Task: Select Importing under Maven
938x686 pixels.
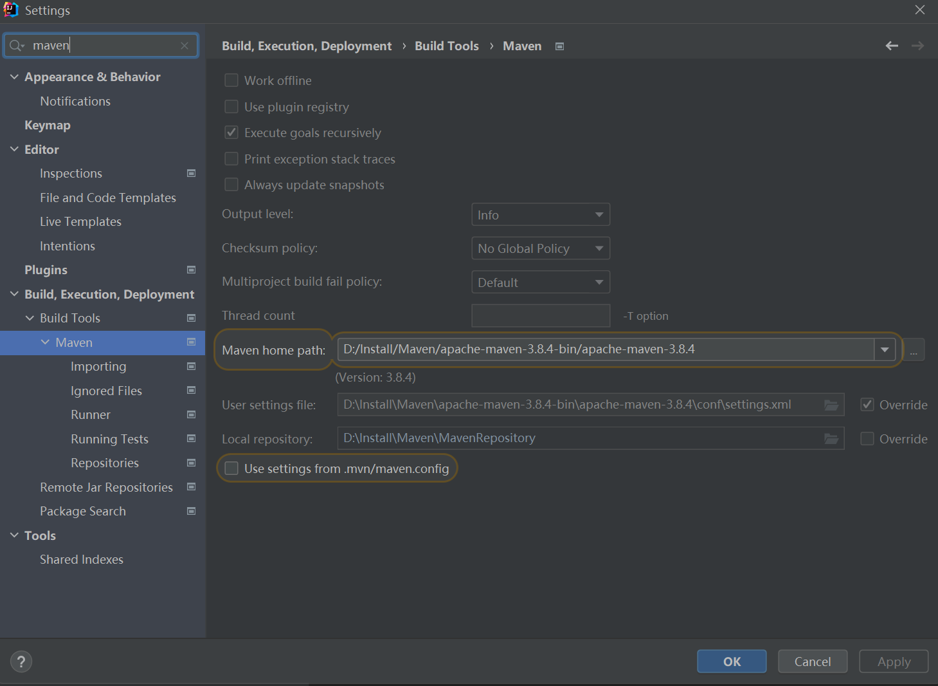Action: (x=98, y=366)
